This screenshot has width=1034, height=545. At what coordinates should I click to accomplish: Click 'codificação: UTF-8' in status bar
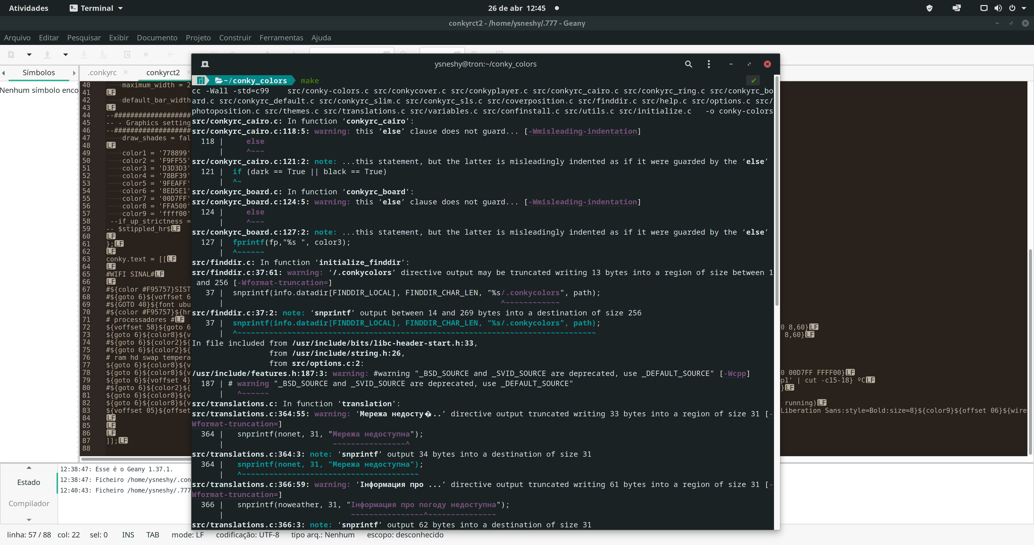pos(247,535)
